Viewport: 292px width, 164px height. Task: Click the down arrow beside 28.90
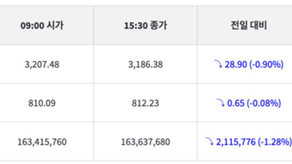[218, 64]
